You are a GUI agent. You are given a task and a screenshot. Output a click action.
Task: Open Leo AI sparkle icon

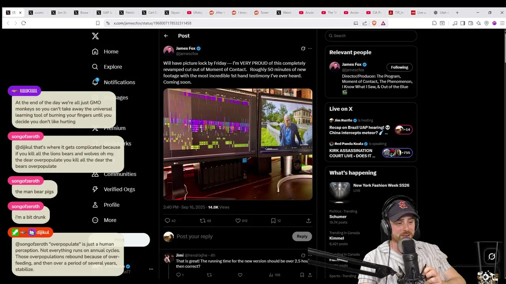tap(478, 23)
